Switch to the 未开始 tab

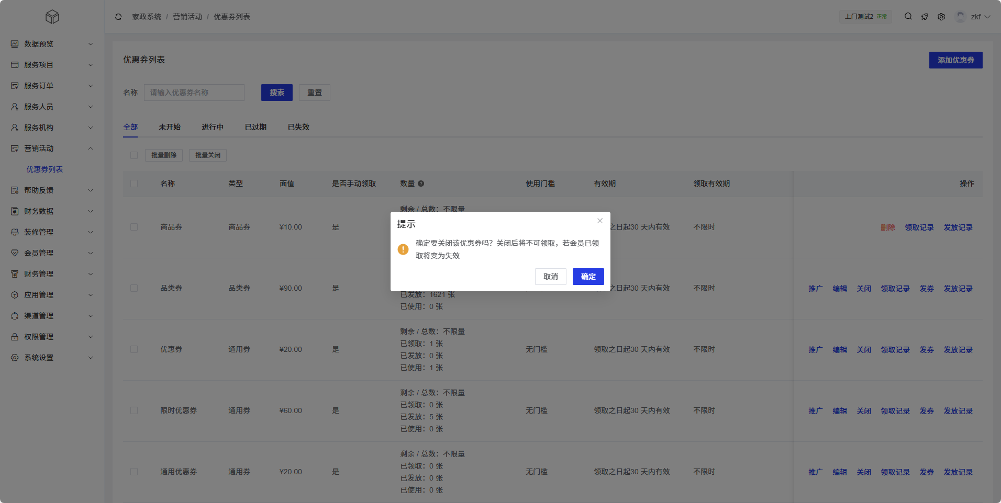(x=169, y=127)
